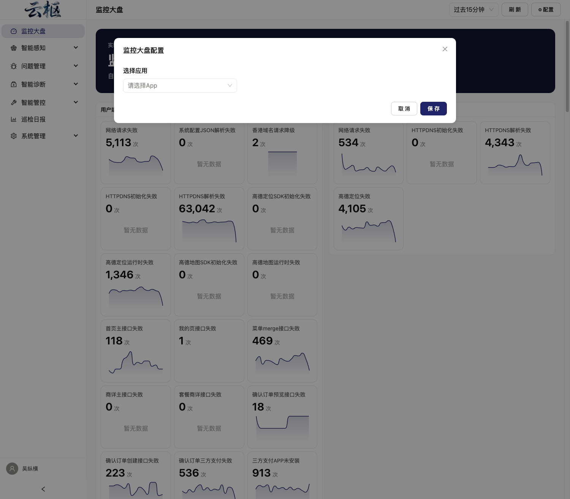Collapse the sidebar with the arrow icon
This screenshot has height=499, width=570.
(43, 489)
